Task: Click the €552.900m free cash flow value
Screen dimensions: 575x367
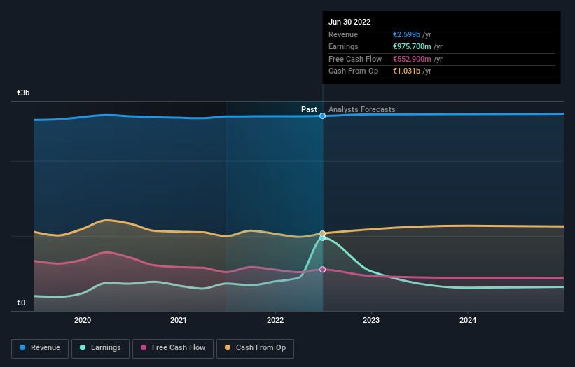Action: coord(412,59)
